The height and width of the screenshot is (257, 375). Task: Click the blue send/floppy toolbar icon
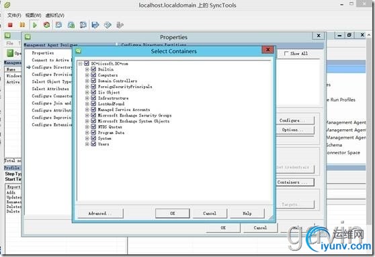coord(95,25)
